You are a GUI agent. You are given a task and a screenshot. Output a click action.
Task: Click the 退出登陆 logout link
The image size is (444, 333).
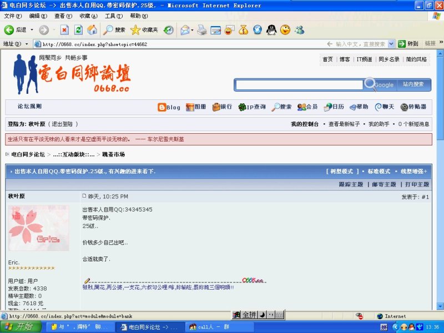tap(63, 123)
